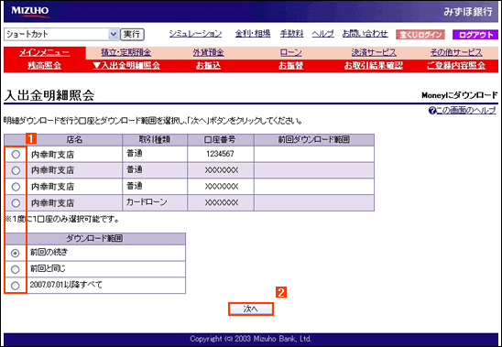Open the お問い合わせ link
Viewport: 502px width, 347px height.
click(x=365, y=33)
